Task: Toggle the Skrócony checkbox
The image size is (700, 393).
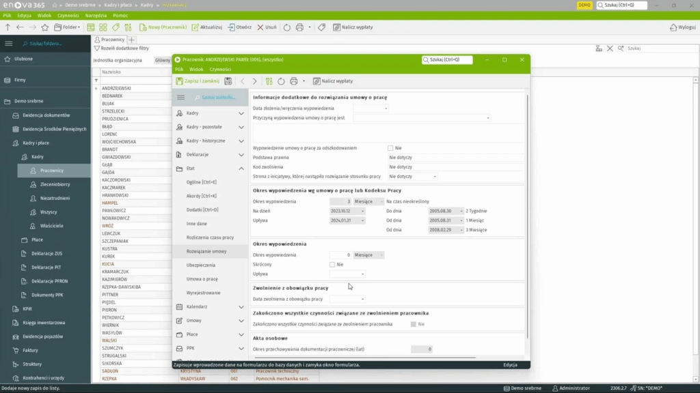Action: [x=332, y=264]
